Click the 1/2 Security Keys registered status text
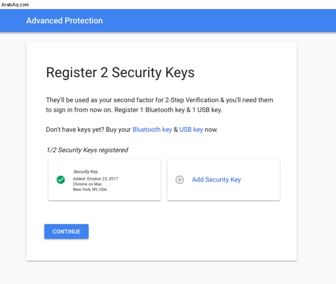This screenshot has height=284, width=336. click(87, 150)
